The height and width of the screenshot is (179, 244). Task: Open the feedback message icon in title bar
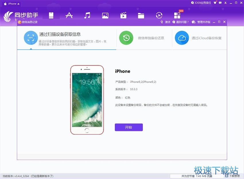point(220,3)
